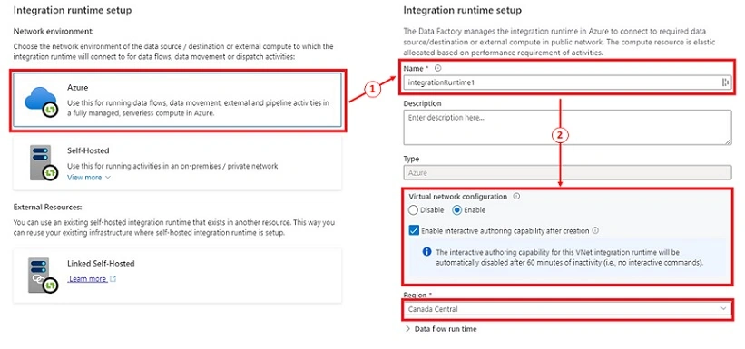Choose the Azure network environment card
Screen dimensions: 745x349
177,101
